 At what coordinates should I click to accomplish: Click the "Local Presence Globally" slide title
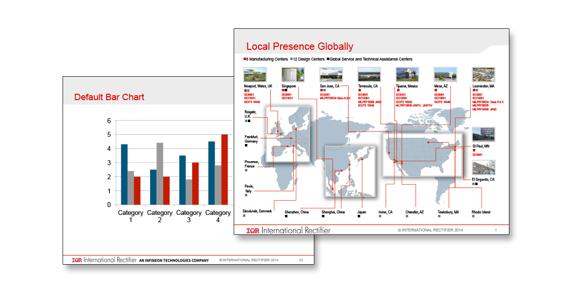point(300,47)
